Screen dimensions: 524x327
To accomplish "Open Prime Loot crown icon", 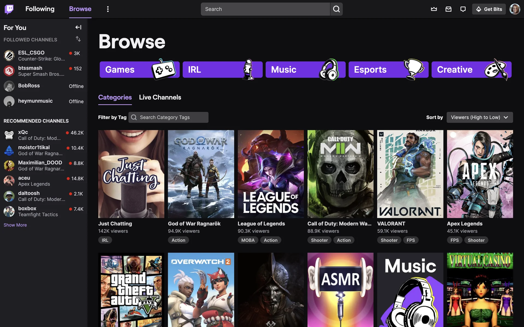I will pyautogui.click(x=434, y=9).
